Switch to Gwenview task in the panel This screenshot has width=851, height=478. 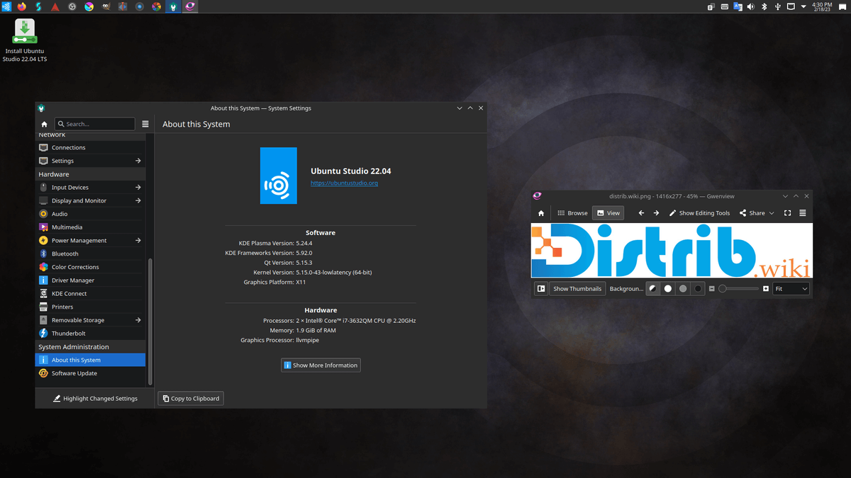tap(190, 6)
